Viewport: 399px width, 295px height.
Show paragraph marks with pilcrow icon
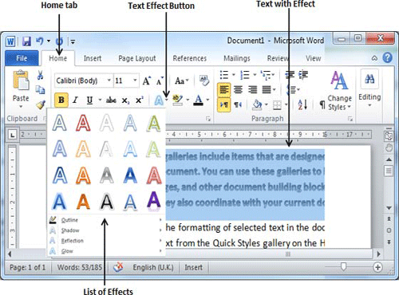pos(322,105)
